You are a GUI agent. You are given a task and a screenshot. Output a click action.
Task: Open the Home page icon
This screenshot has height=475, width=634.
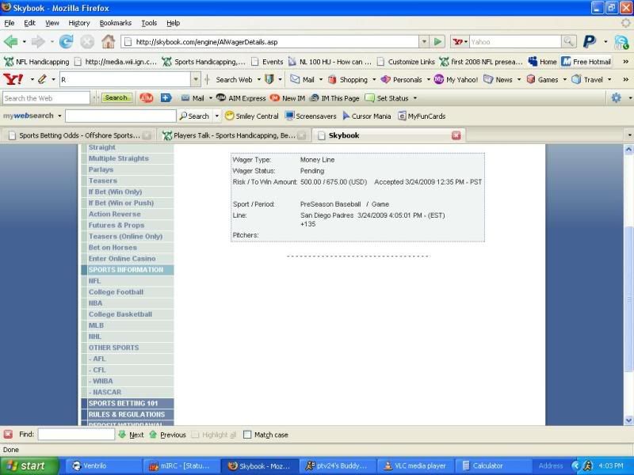108,42
